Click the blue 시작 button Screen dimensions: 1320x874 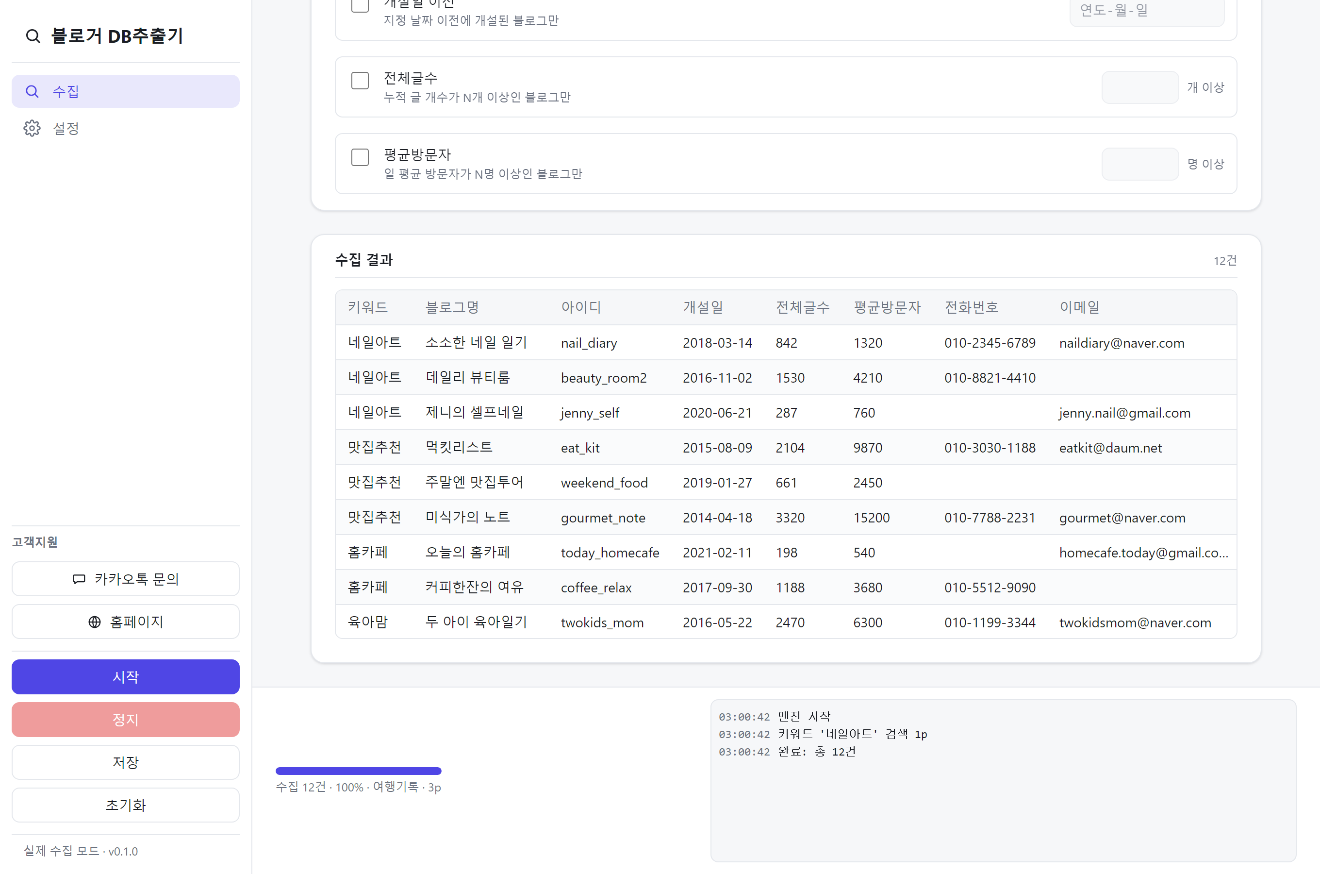[125, 677]
